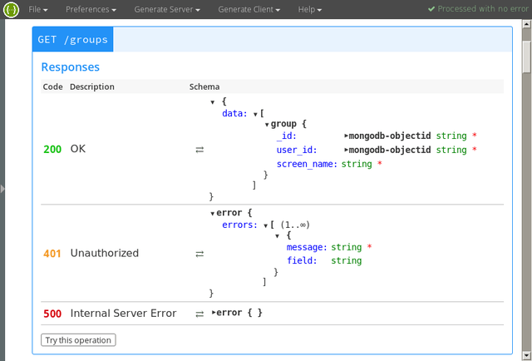Click the 'Processed with no error' status
The width and height of the screenshot is (532, 361).
(x=478, y=9)
